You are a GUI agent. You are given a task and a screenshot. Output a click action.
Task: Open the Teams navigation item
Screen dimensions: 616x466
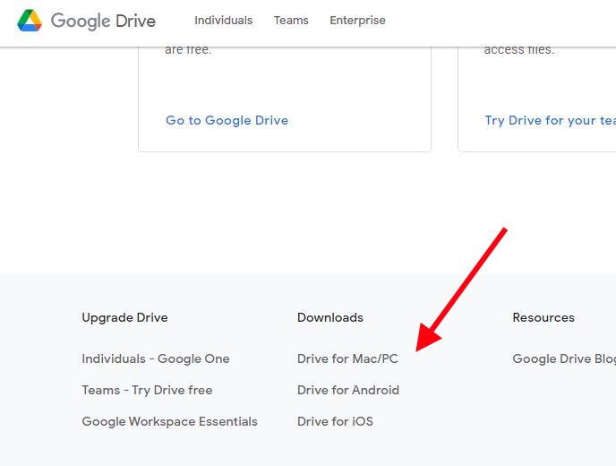point(291,20)
